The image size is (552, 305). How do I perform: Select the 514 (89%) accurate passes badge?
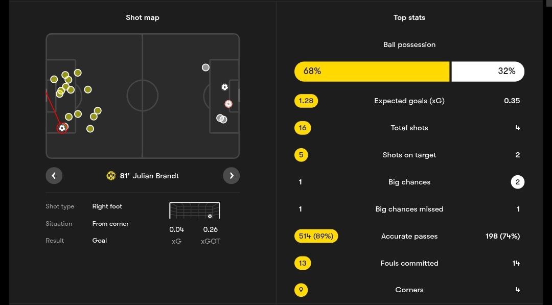click(x=316, y=236)
